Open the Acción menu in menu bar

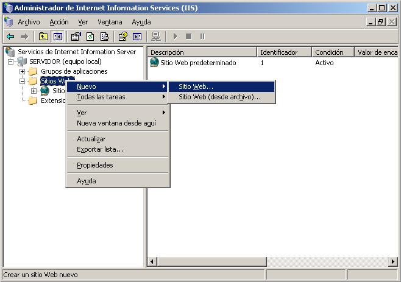tap(59, 22)
